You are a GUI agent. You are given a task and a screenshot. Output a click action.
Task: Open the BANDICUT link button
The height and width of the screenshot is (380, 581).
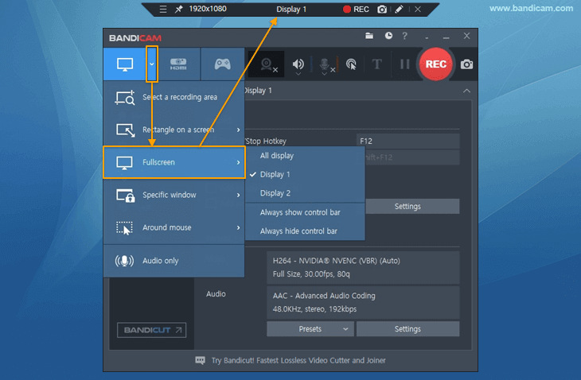pyautogui.click(x=151, y=330)
